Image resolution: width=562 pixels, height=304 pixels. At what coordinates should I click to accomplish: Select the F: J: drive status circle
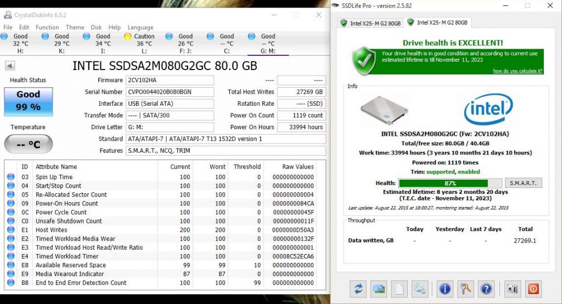(x=169, y=36)
